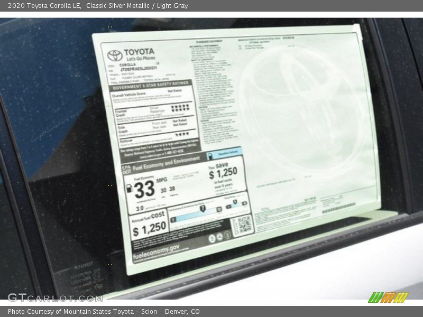Viewport: 423px width, 317px height.
Task: Click the VIN "JTDEPRAE5LJ050231"
Action: point(138,69)
